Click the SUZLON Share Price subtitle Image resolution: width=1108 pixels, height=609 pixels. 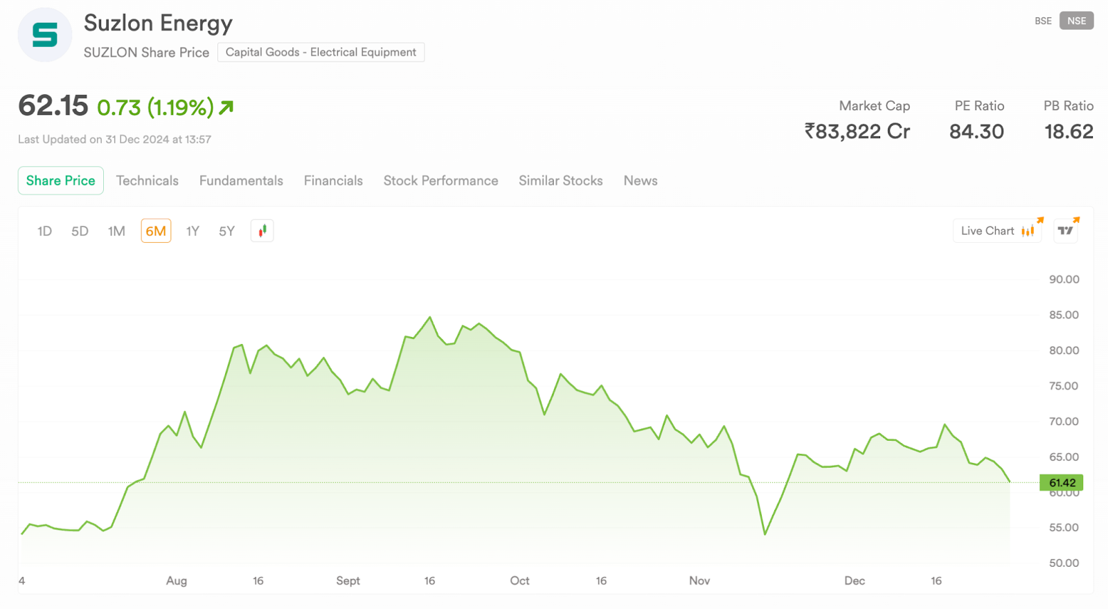click(146, 53)
